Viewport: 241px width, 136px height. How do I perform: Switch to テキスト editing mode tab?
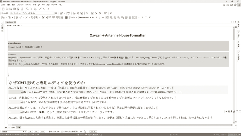[x=7, y=128]
